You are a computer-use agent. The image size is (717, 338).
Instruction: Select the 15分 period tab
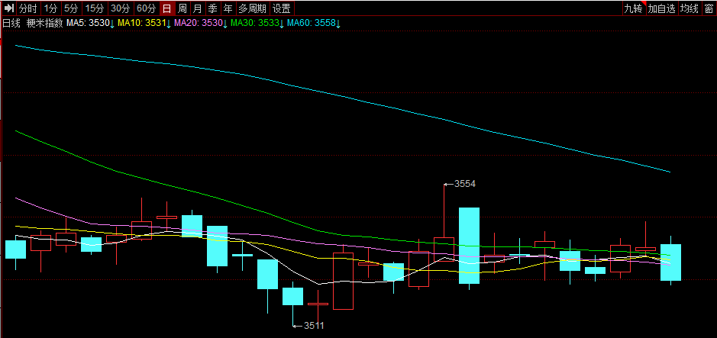coord(95,8)
